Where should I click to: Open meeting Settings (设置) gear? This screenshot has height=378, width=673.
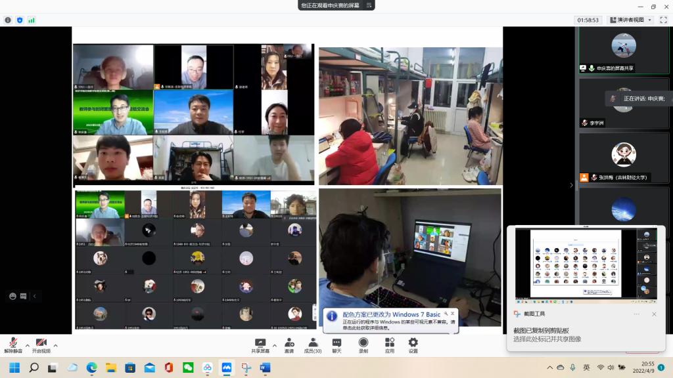click(413, 345)
